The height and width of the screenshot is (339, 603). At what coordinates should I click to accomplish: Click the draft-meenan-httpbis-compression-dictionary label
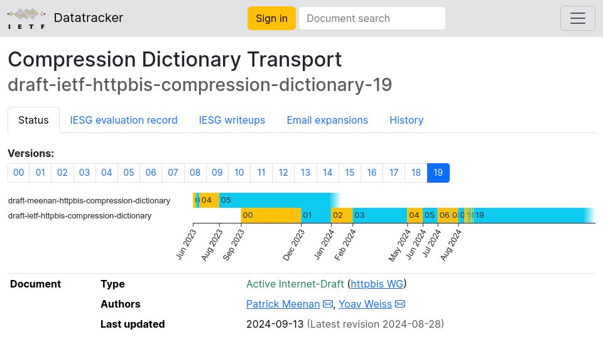89,201
